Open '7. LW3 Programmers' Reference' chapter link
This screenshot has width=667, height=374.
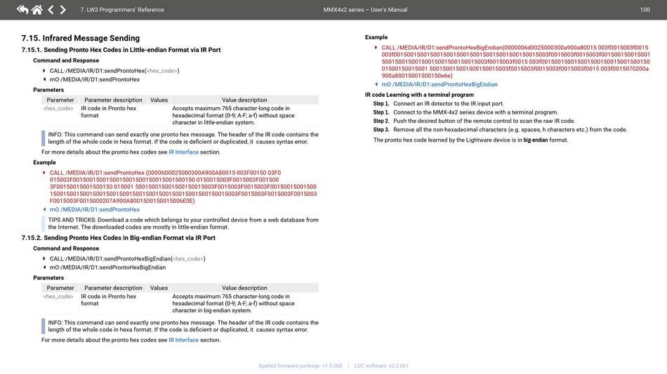[x=122, y=9]
